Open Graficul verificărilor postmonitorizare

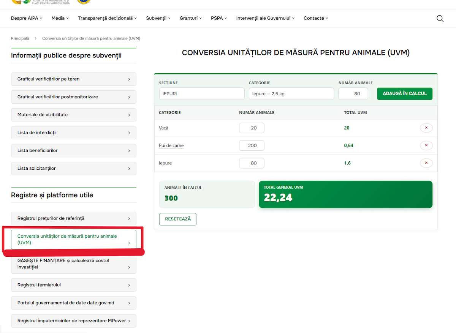coord(74,97)
